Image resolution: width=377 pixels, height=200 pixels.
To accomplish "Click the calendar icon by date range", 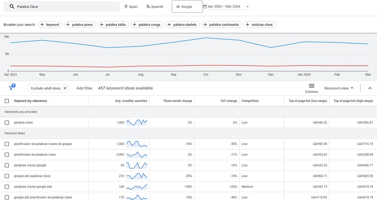I will [205, 6].
